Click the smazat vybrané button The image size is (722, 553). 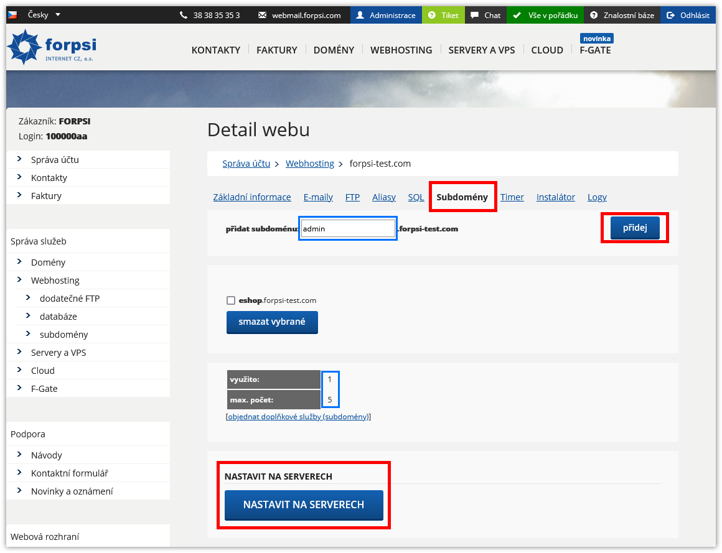[272, 322]
